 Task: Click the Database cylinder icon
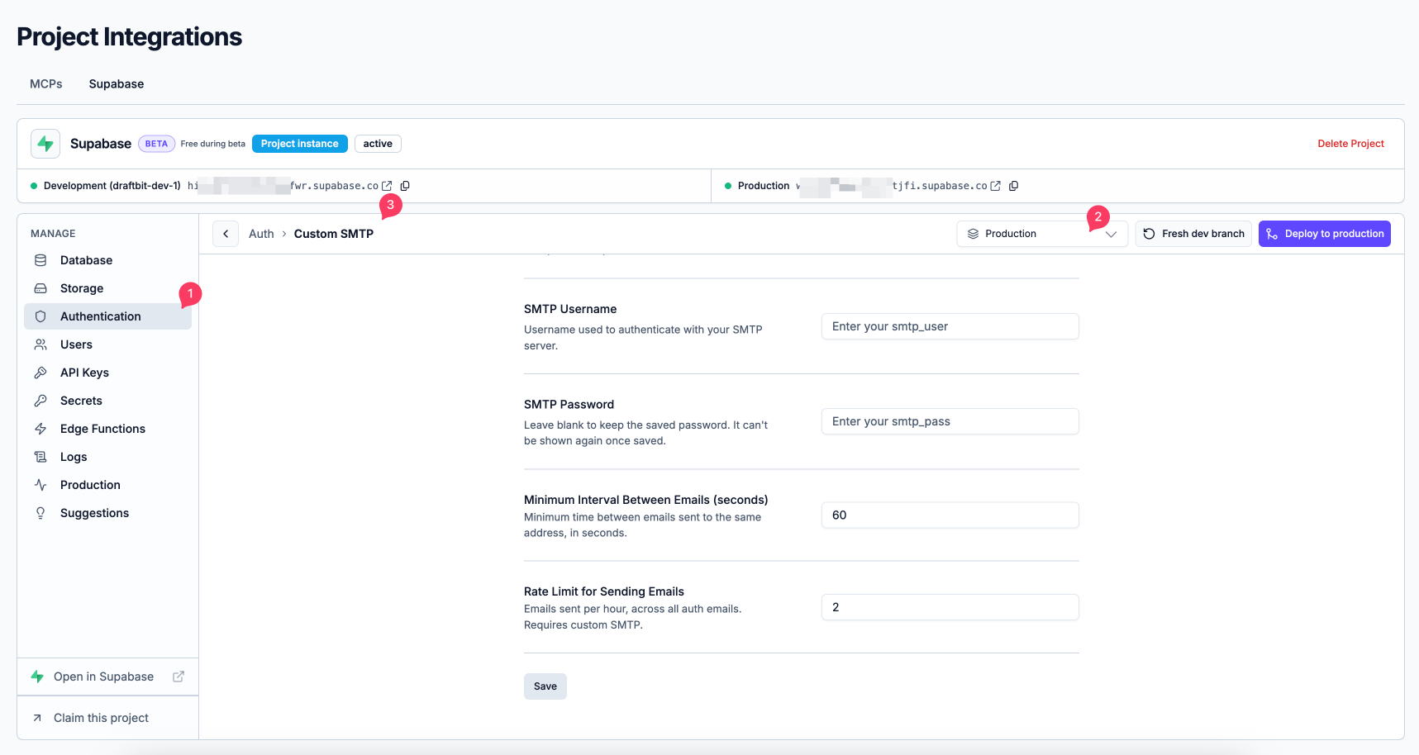40,260
